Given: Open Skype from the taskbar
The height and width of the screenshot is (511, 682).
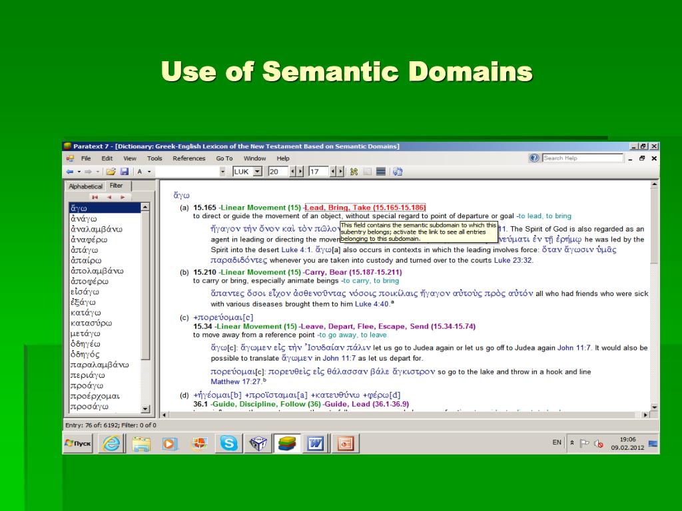Looking at the screenshot, I should (x=229, y=444).
